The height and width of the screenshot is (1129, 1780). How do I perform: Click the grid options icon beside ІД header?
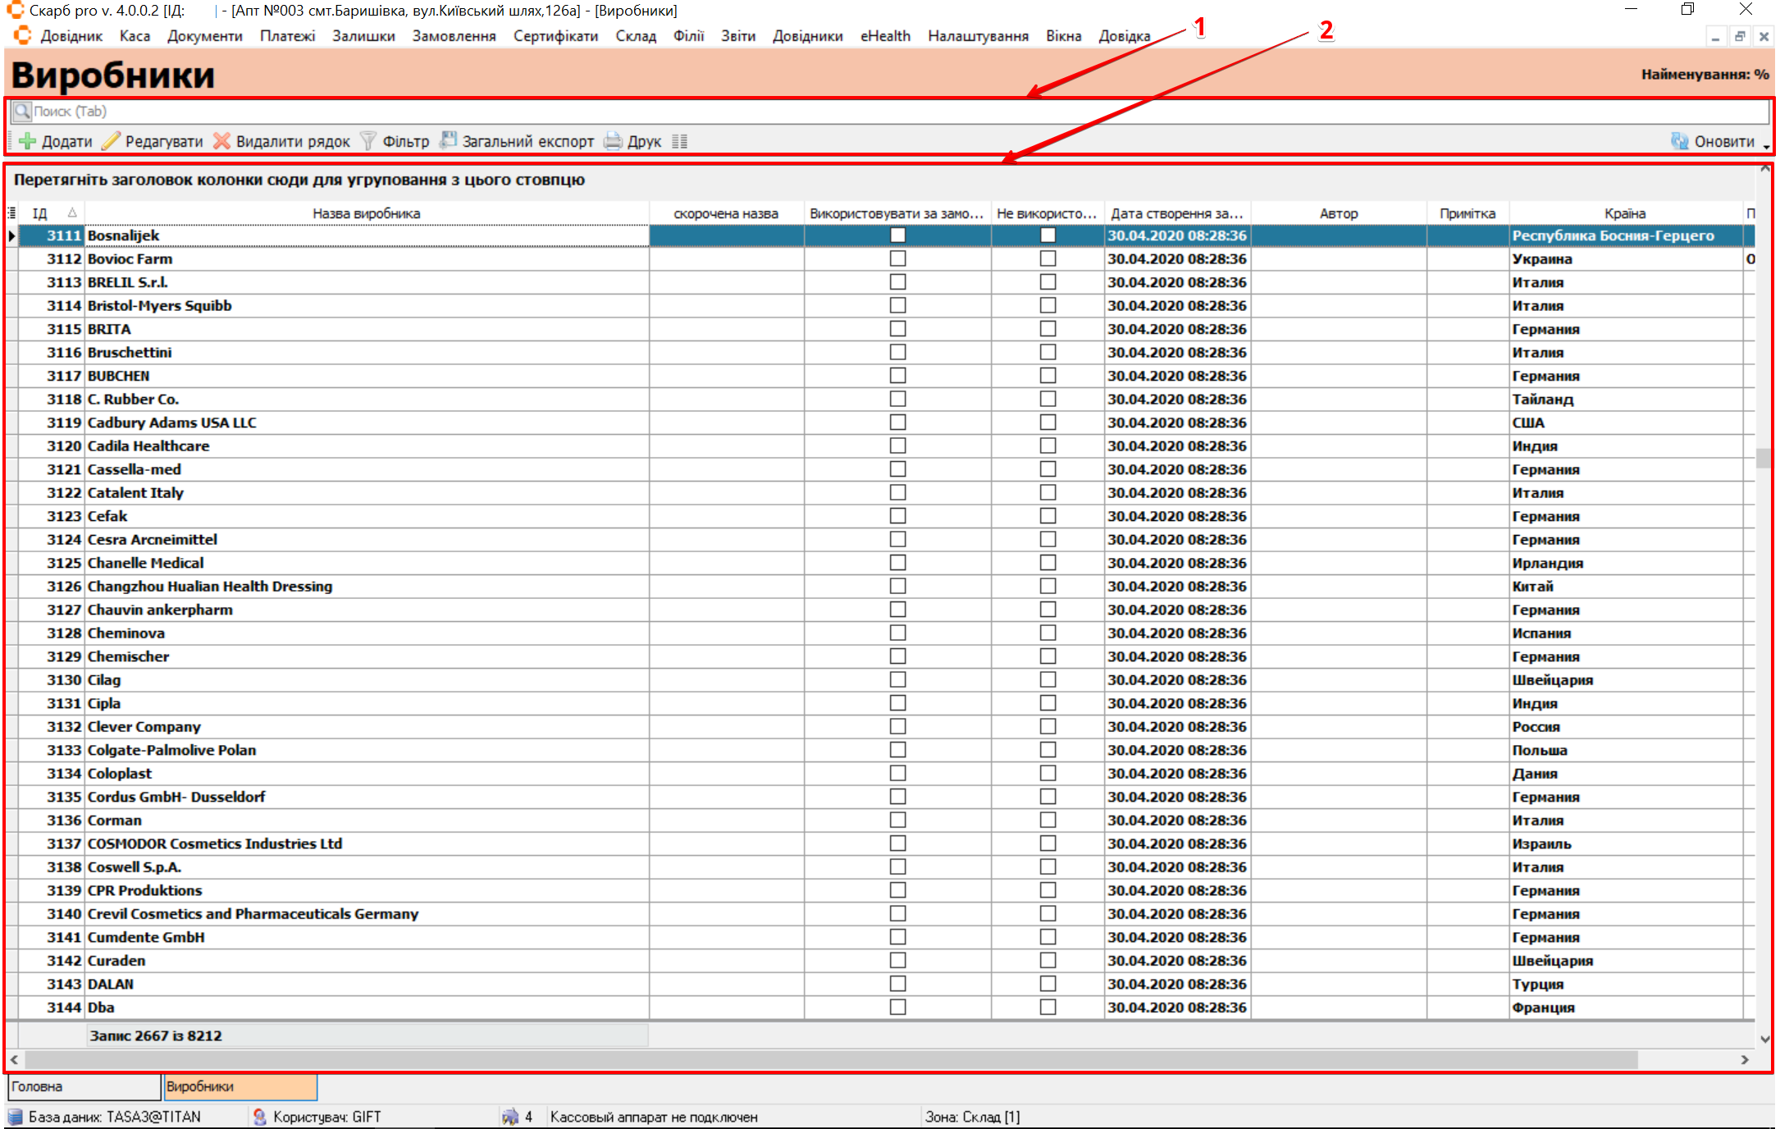point(11,213)
